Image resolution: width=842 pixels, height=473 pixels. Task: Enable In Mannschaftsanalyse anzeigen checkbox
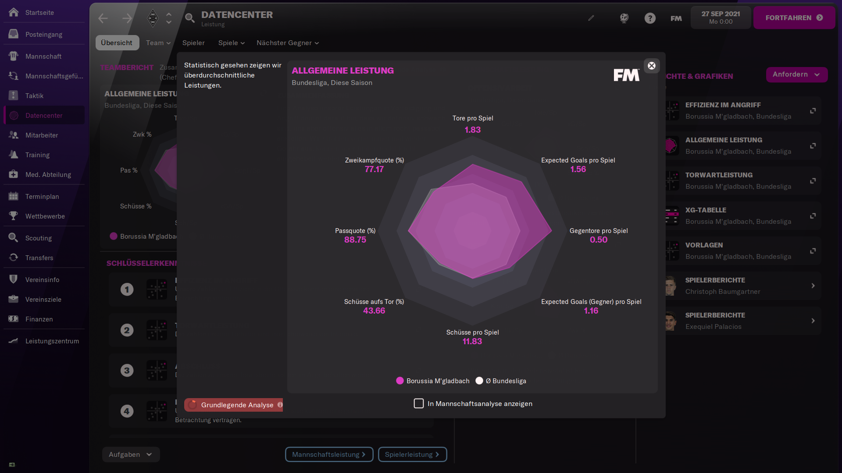click(x=419, y=403)
